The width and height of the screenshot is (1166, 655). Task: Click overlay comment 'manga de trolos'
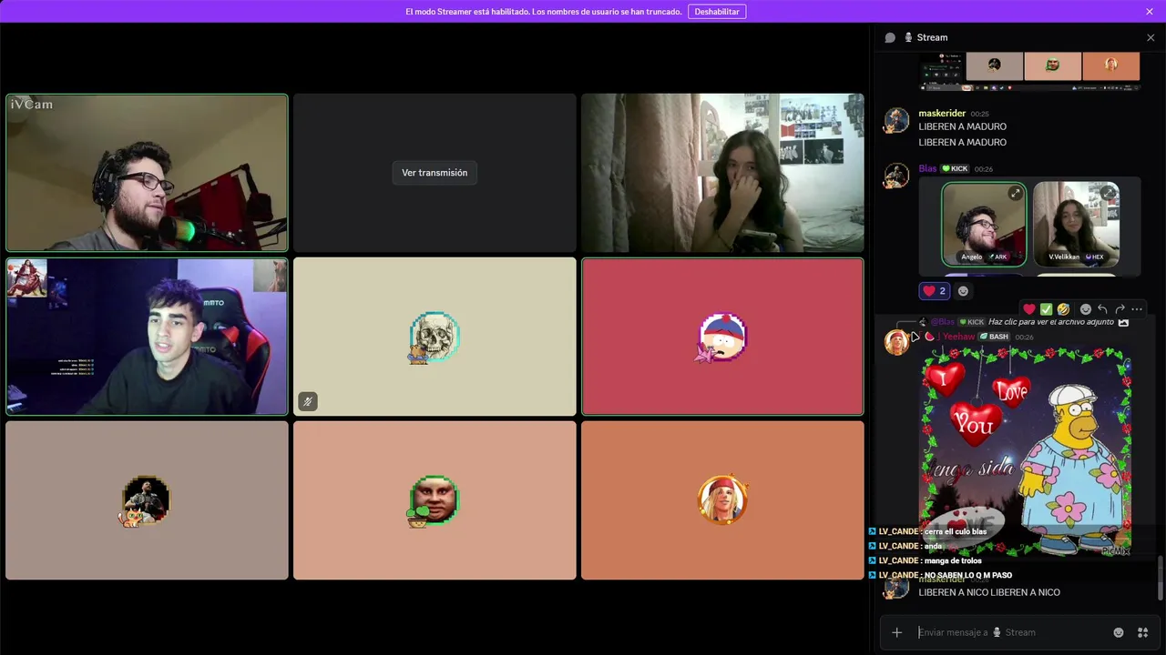coord(953,560)
